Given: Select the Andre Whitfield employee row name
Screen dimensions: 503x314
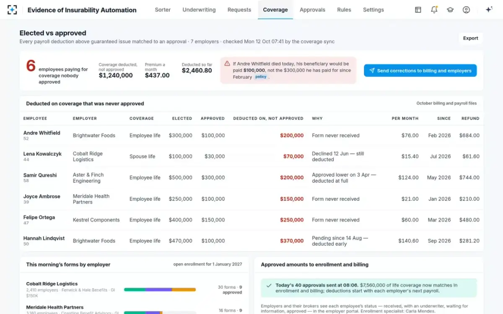Looking at the screenshot, I should pos(42,133).
